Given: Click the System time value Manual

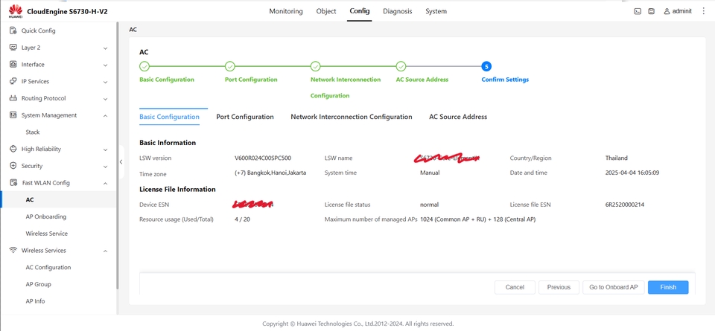Looking at the screenshot, I should (430, 173).
